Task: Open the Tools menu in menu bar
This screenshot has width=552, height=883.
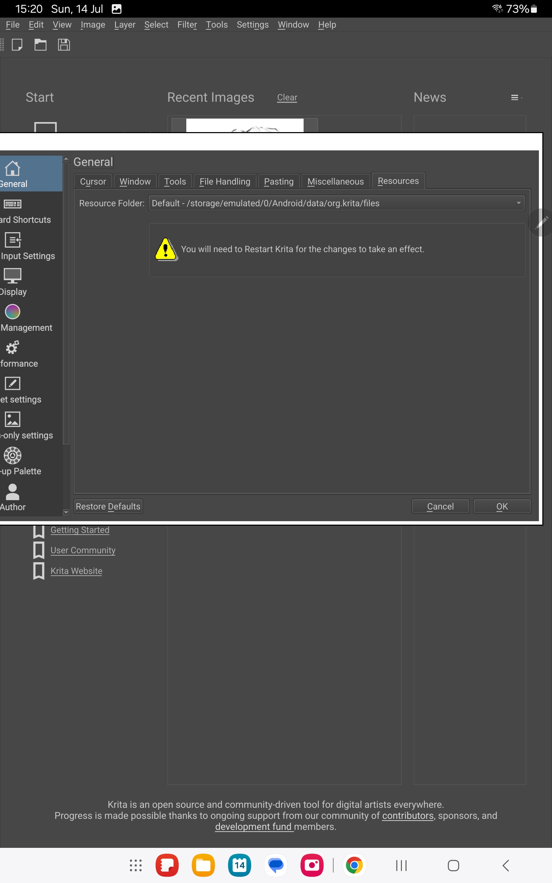Action: 217,25
